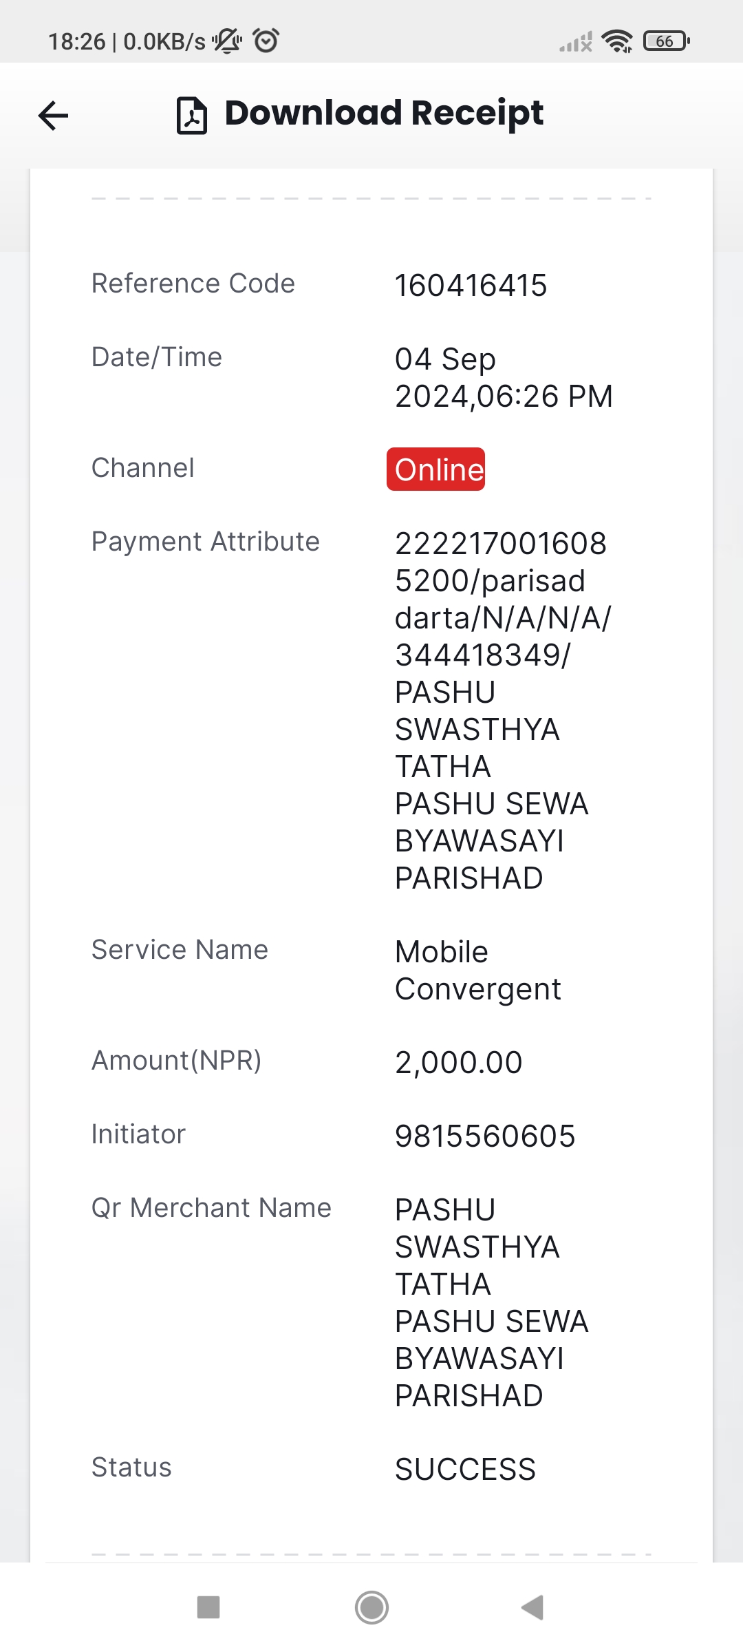This screenshot has width=743, height=1652.
Task: Tap the initiator number 9815560605
Action: click(x=485, y=1136)
